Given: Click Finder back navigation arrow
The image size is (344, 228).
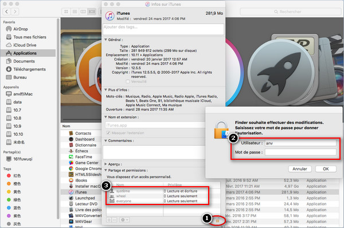Looking at the screenshot, I should 7,11.
